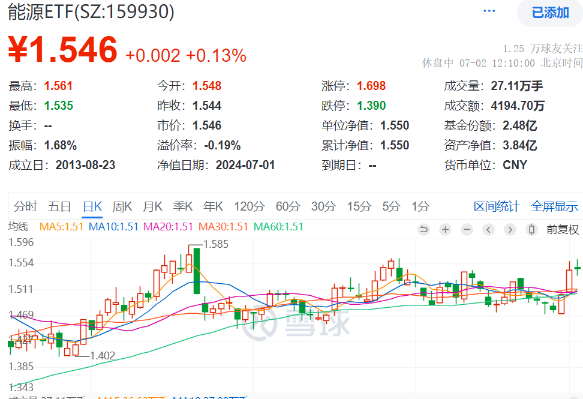Click the ¥1.546 current price
Image resolution: width=583 pixels, height=399 pixels.
coord(62,49)
